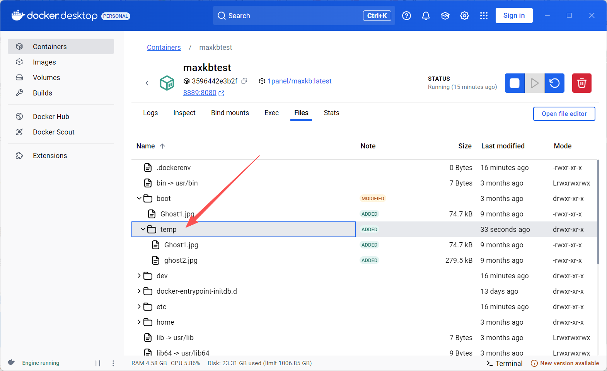
Task: Restart the maxkbtest container
Action: tap(554, 83)
